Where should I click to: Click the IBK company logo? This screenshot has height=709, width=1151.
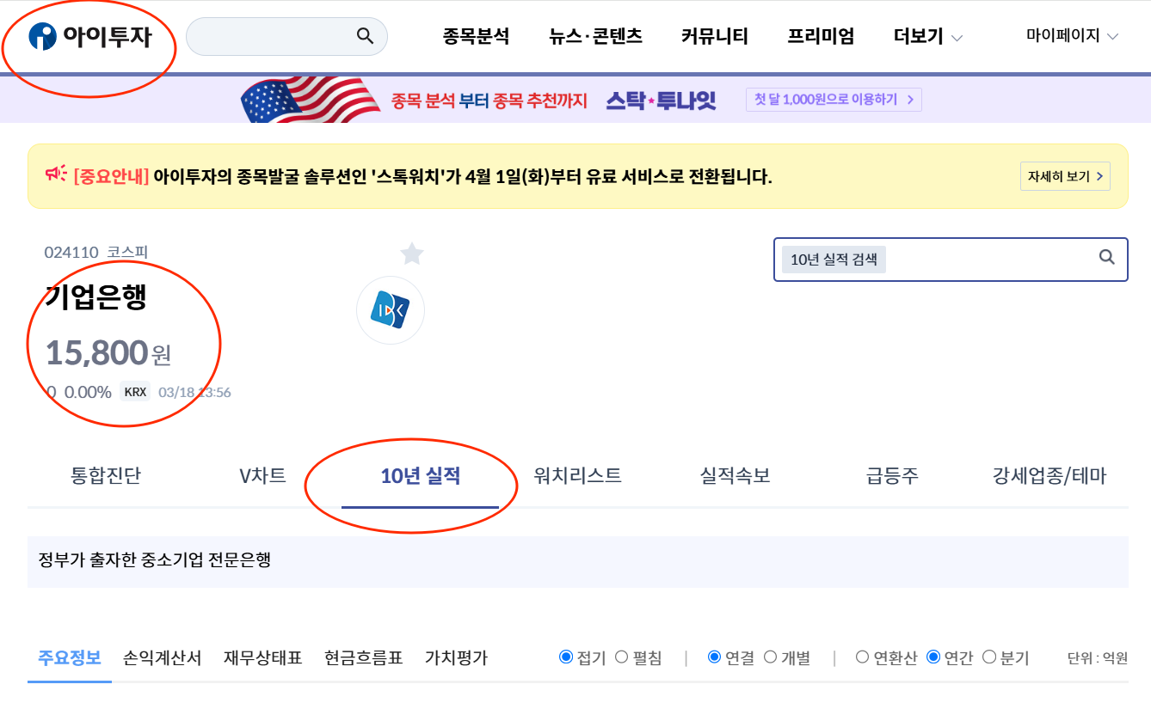click(391, 310)
